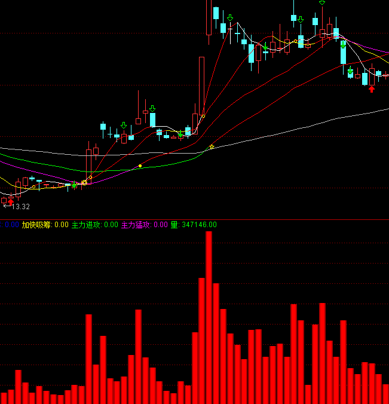The height and width of the screenshot is (404, 389).
Task: Click the tall hollow breakout candlestick
Action: 202,84
